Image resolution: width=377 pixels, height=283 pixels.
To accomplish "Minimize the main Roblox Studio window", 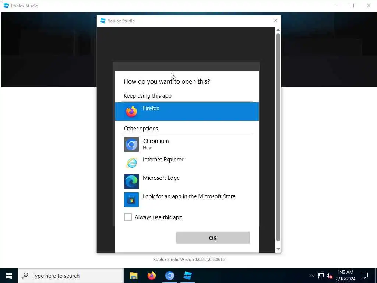I will coord(336,6).
